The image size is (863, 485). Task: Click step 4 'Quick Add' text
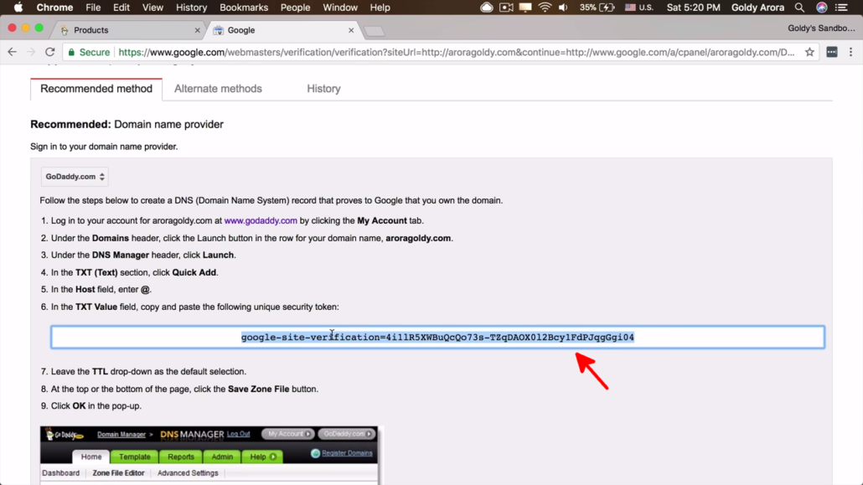pos(194,272)
